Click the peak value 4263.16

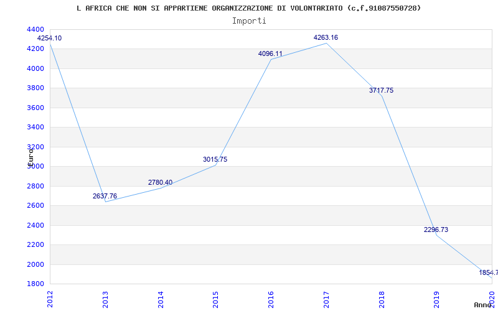tap(326, 37)
